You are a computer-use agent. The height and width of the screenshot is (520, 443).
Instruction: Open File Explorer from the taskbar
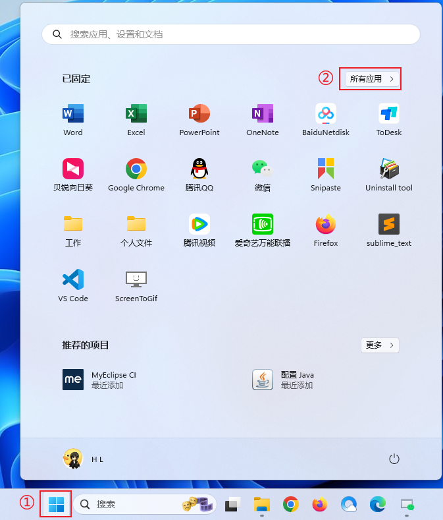coord(262,505)
